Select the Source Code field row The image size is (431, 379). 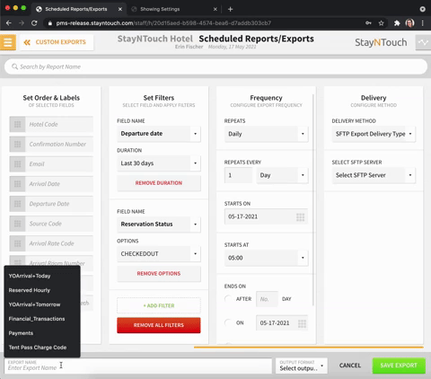51,224
